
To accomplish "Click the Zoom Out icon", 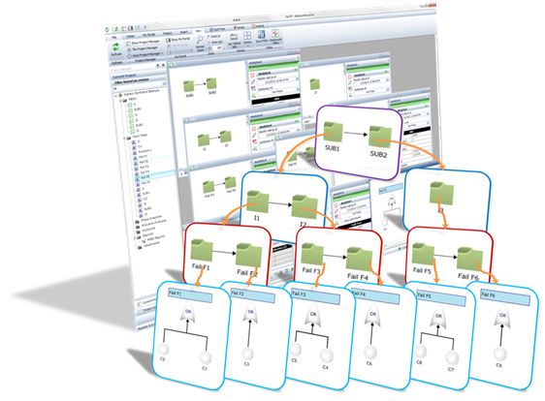I will (x=208, y=43).
